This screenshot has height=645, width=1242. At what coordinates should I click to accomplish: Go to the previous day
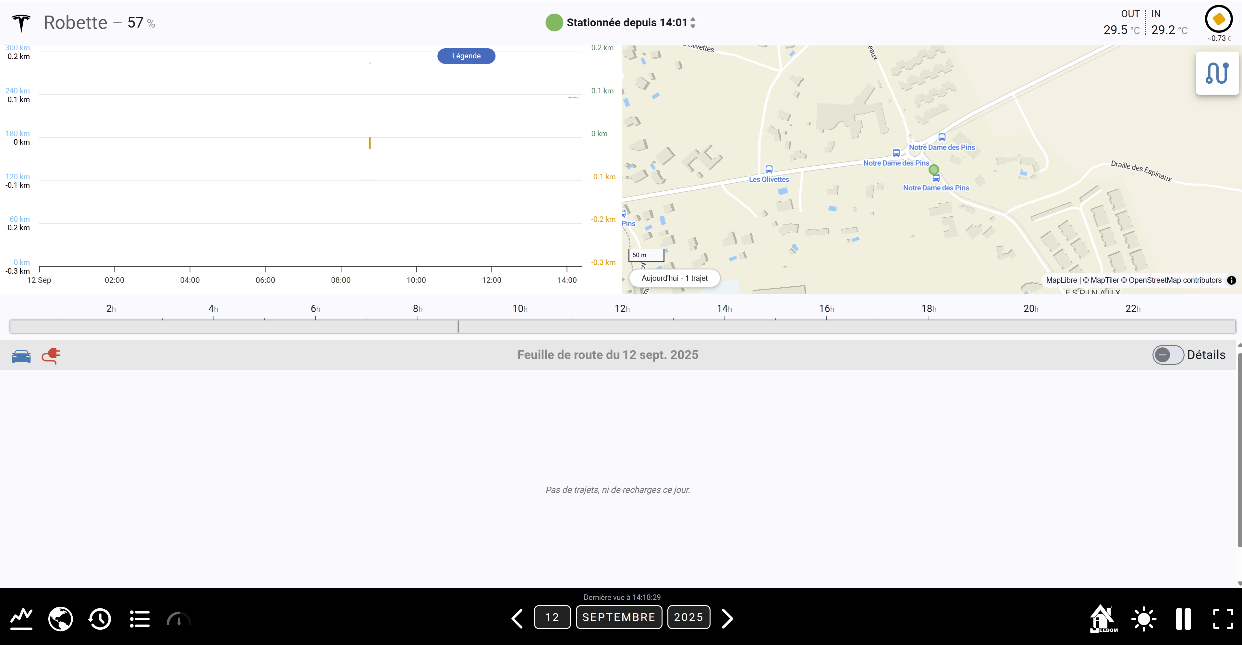(x=517, y=618)
